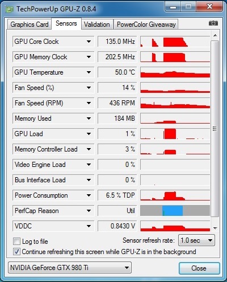Click the PerfCap Reason blue graph bar
The height and width of the screenshot is (282, 227).
click(x=173, y=211)
